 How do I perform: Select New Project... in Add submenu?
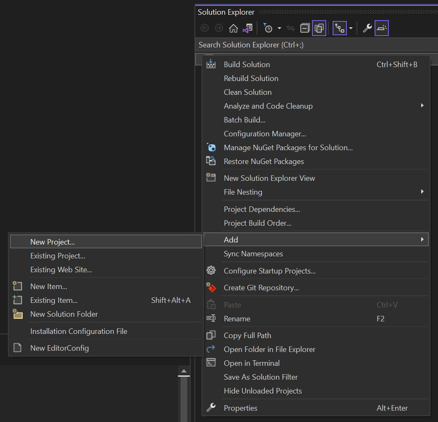[x=106, y=242]
